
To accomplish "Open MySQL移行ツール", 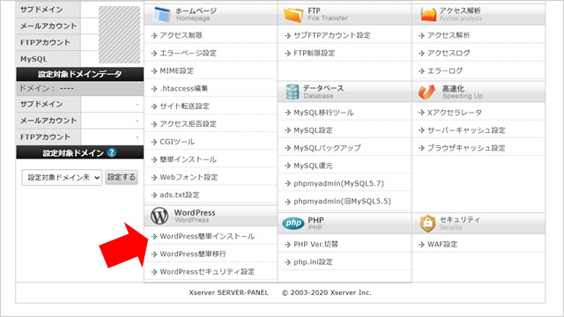I will (x=323, y=113).
